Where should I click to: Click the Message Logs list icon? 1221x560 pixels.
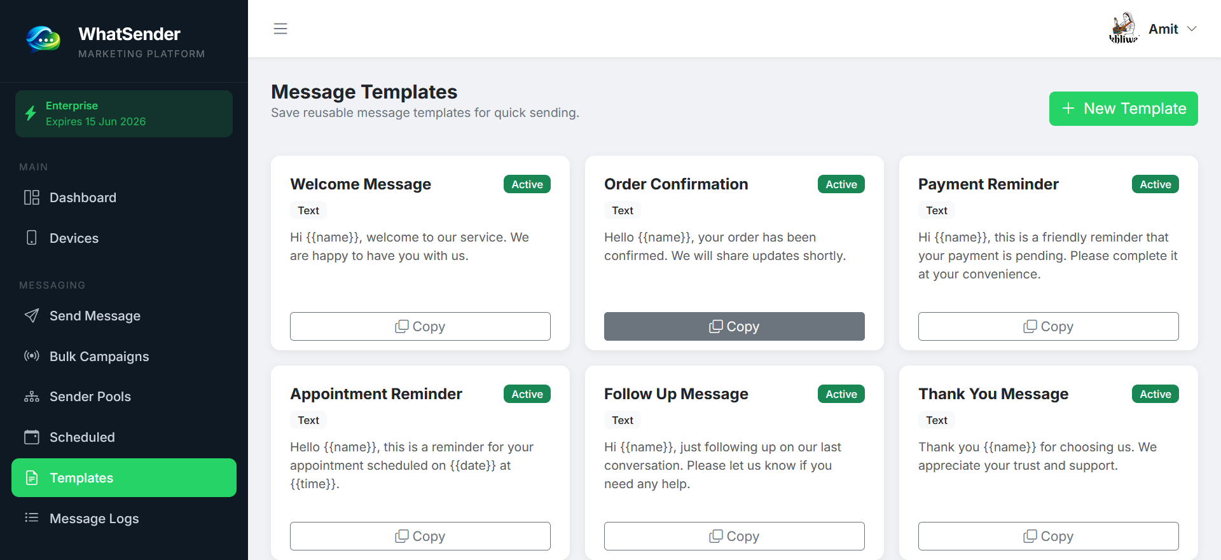coord(32,518)
